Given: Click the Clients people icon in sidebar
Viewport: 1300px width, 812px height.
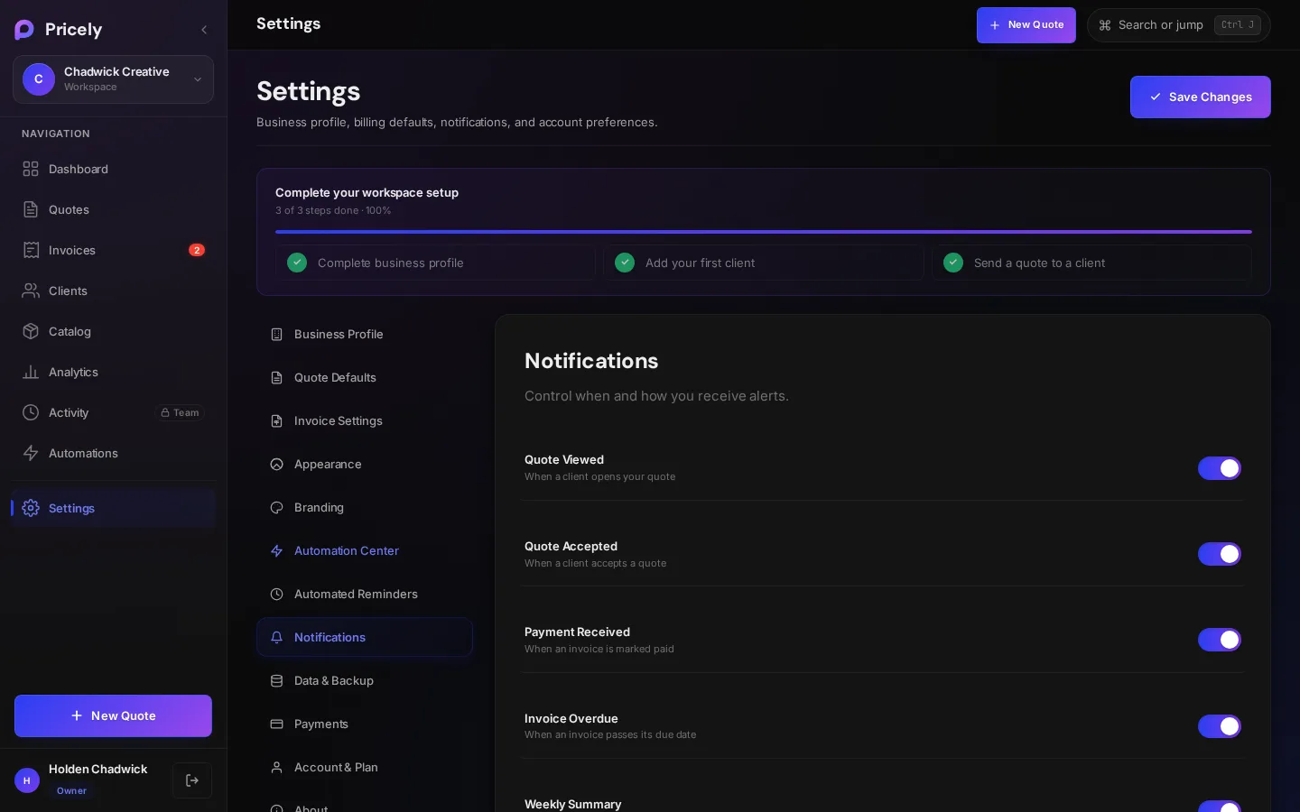Looking at the screenshot, I should 31,291.
